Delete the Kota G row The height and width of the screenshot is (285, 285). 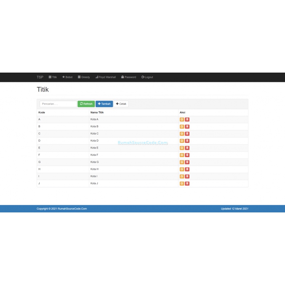[x=187, y=162]
